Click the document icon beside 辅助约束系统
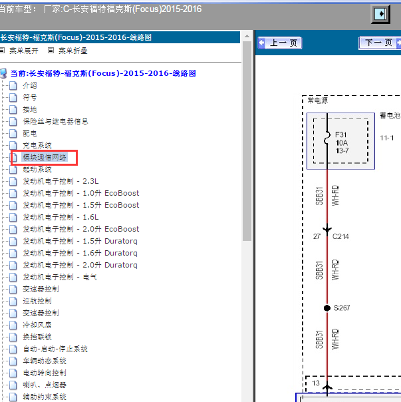The width and height of the screenshot is (401, 402). point(13,397)
